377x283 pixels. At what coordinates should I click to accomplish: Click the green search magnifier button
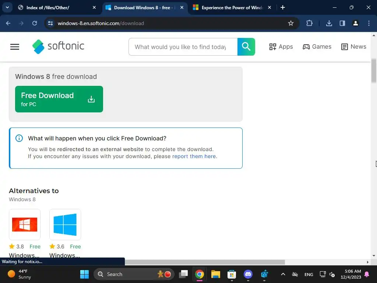pyautogui.click(x=246, y=47)
